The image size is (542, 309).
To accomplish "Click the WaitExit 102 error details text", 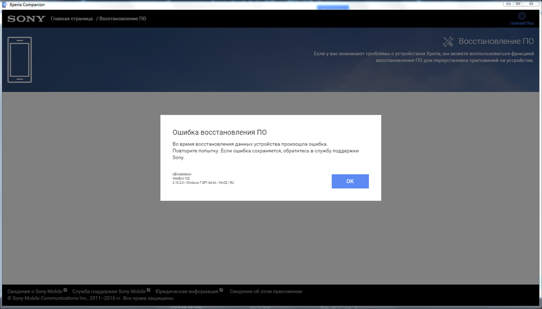I will click(x=181, y=178).
